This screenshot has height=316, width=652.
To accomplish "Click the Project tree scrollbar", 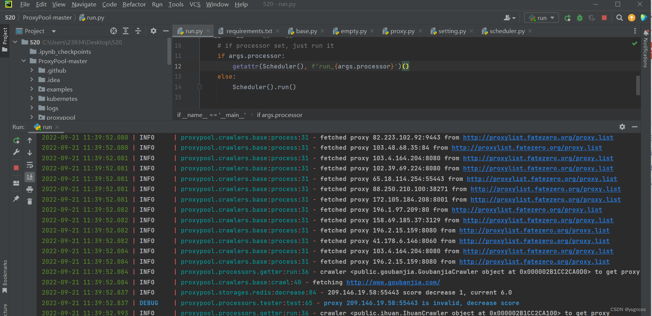I will (x=169, y=51).
